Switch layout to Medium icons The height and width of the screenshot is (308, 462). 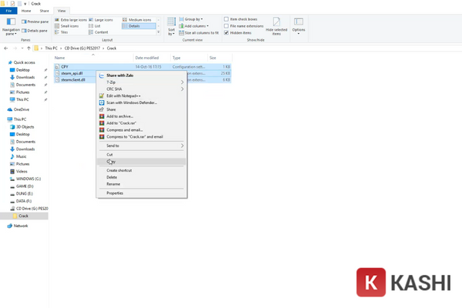tap(137, 20)
